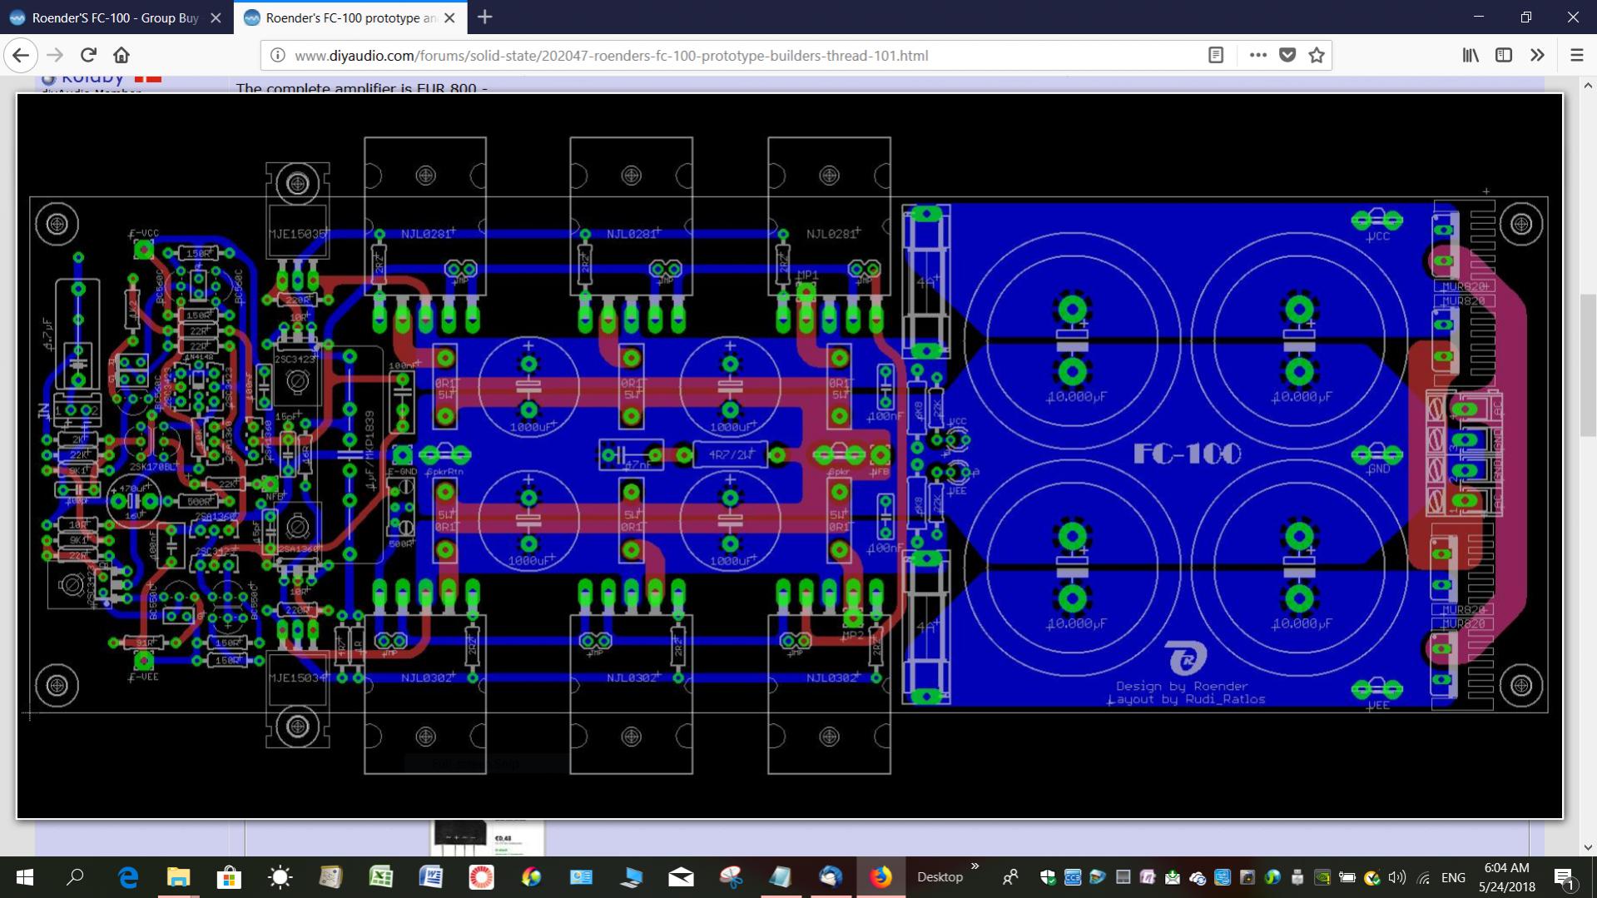This screenshot has width=1597, height=898.
Task: Select the Roender's FC-100 prototype tab
Action: (350, 17)
